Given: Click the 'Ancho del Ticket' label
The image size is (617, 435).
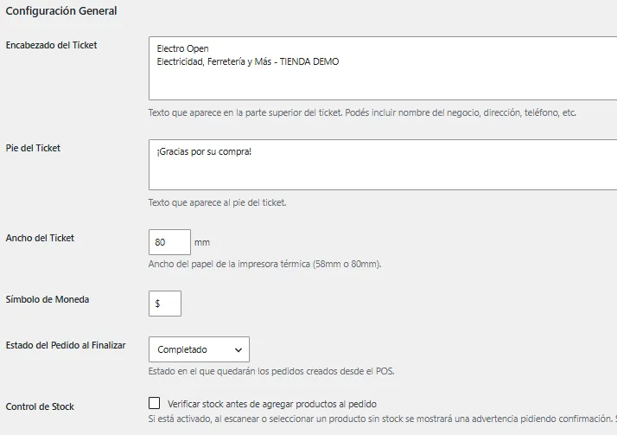Looking at the screenshot, I should pos(40,238).
